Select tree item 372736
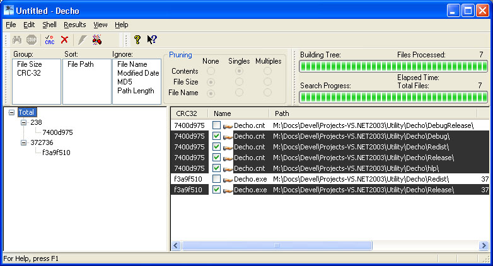Screen dimensions: 493x266 pos(42,142)
